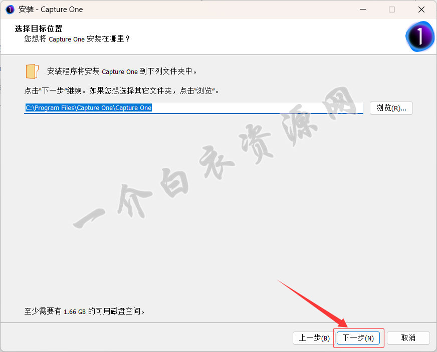Go back with 上一步(B) button

click(x=314, y=338)
